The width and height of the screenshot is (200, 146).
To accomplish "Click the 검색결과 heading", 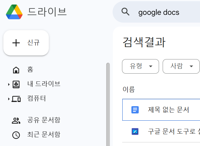I will click(144, 42).
